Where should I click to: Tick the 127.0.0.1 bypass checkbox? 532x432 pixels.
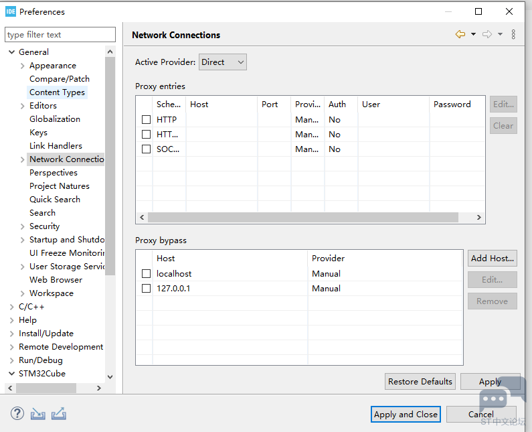[147, 289]
